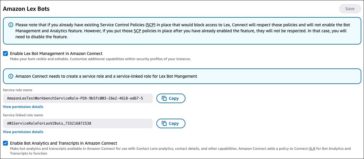Screen dimensions: 364x159
Task: Uncheck Enable Bot Analytics and Transcripts
Action: tap(5, 143)
